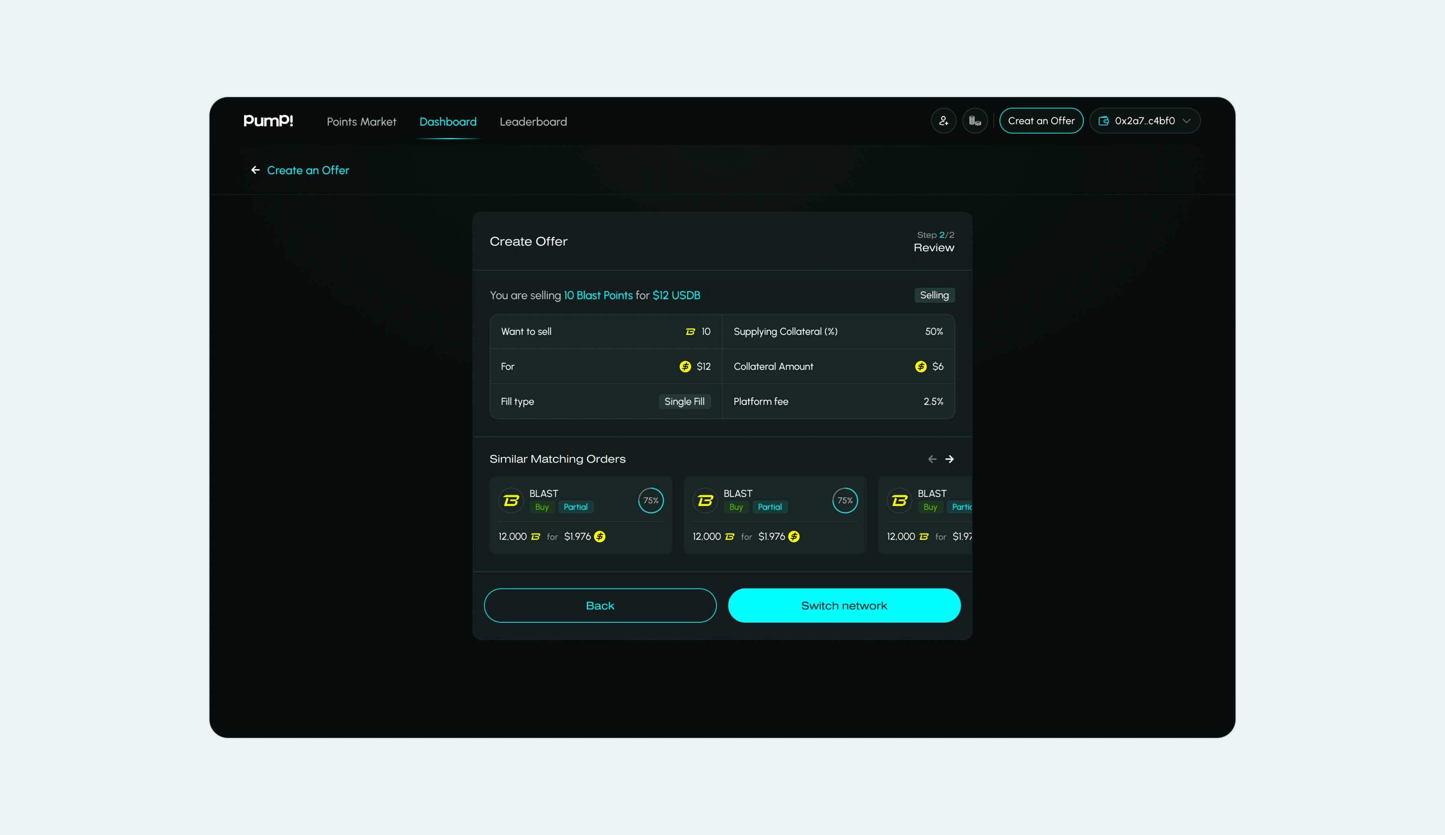Viewport: 1445px width, 835px height.
Task: Click the Switch network button
Action: click(844, 606)
